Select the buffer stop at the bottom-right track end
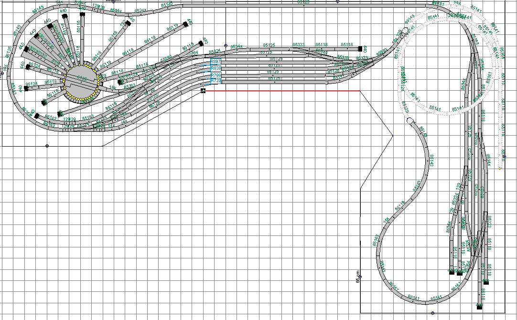 pyautogui.click(x=479, y=306)
